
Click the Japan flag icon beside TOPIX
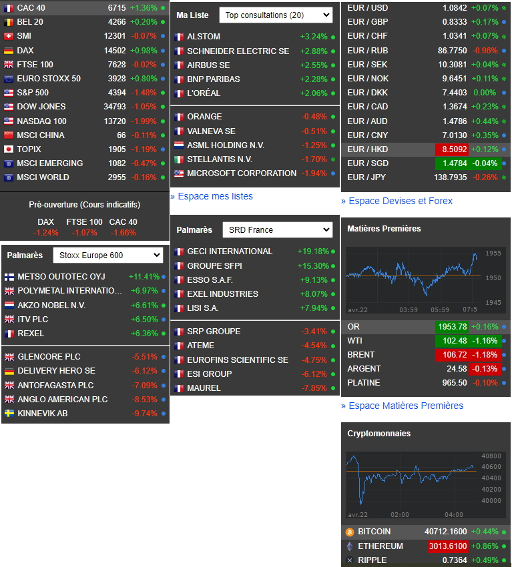tap(9, 149)
